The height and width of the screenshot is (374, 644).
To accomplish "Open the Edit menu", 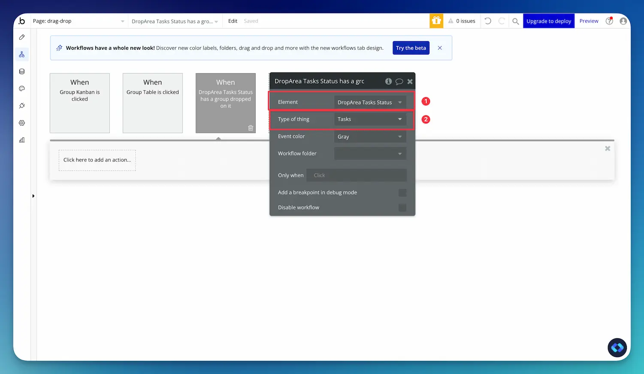I will tap(233, 21).
